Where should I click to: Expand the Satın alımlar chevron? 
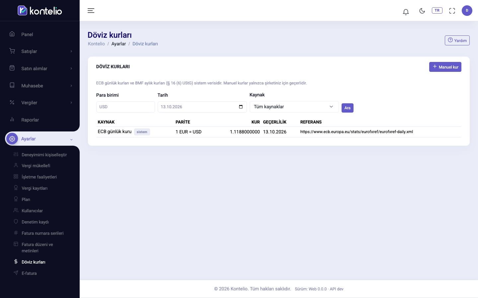pyautogui.click(x=71, y=69)
